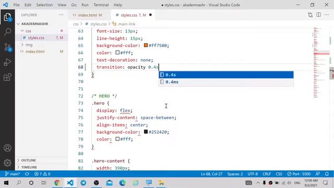334x188 pixels.
Task: Click the feedback icon in status bar
Action: [x=318, y=174]
